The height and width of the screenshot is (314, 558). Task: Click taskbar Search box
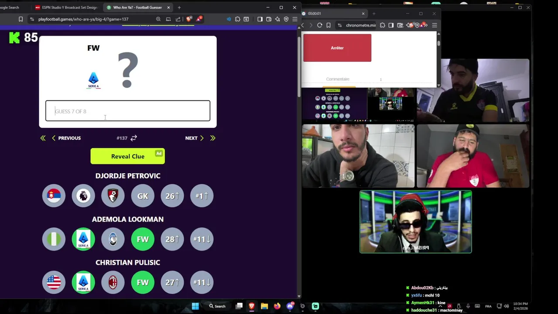tap(217, 306)
